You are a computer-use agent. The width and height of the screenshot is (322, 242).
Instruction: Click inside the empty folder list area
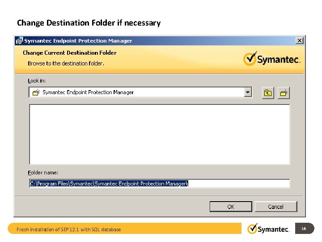(160, 134)
